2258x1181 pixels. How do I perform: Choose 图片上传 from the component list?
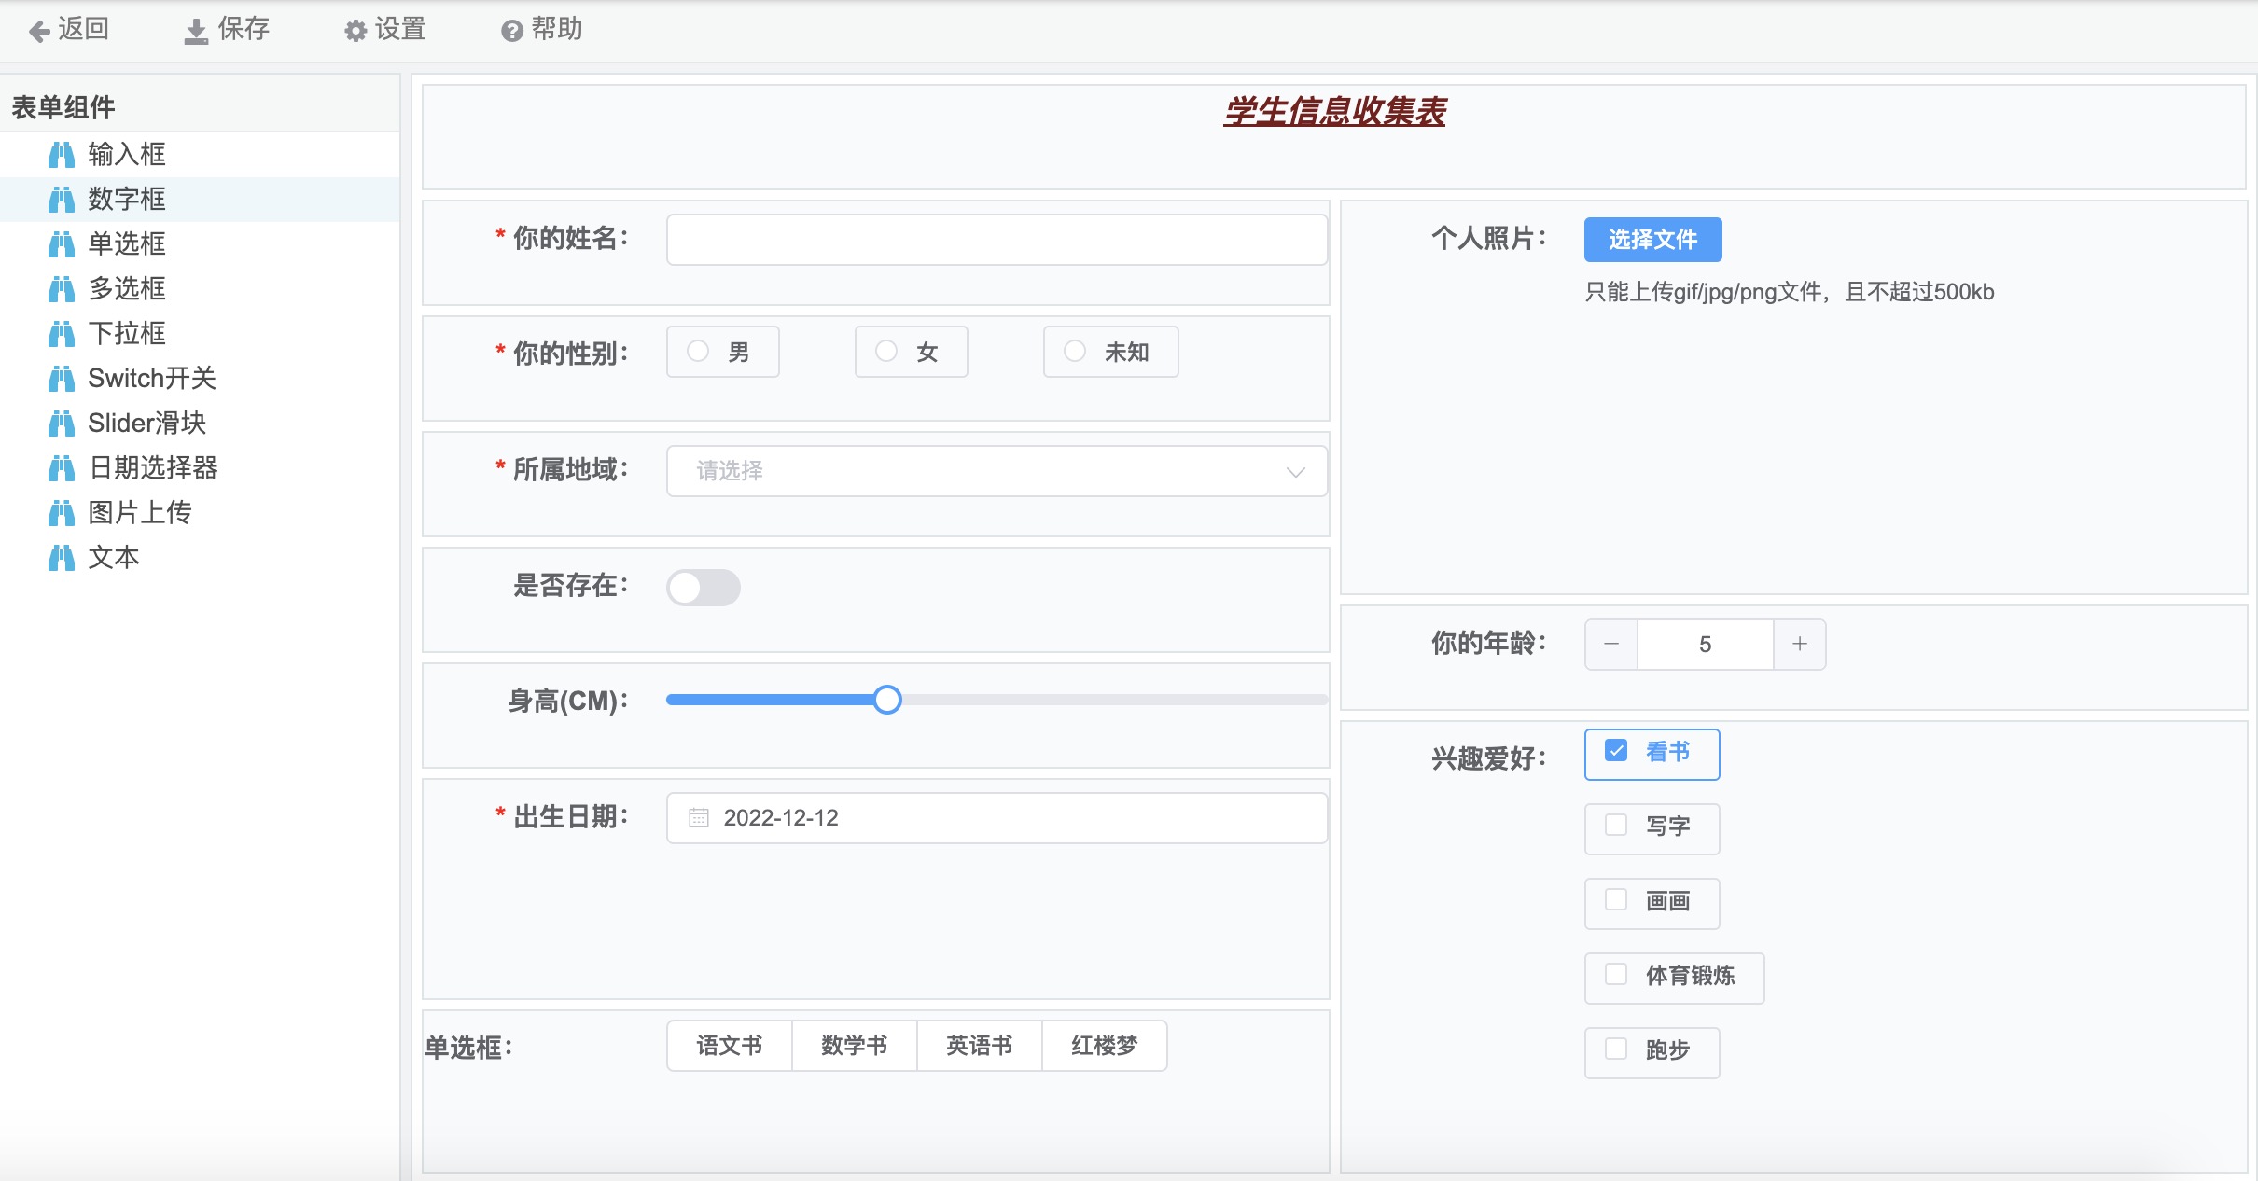point(140,513)
